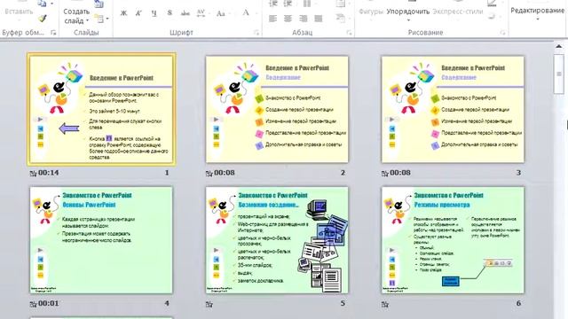Viewport: 568px width, 319px height.
Task: Click transition star icon under slide 4
Action: tap(33, 304)
